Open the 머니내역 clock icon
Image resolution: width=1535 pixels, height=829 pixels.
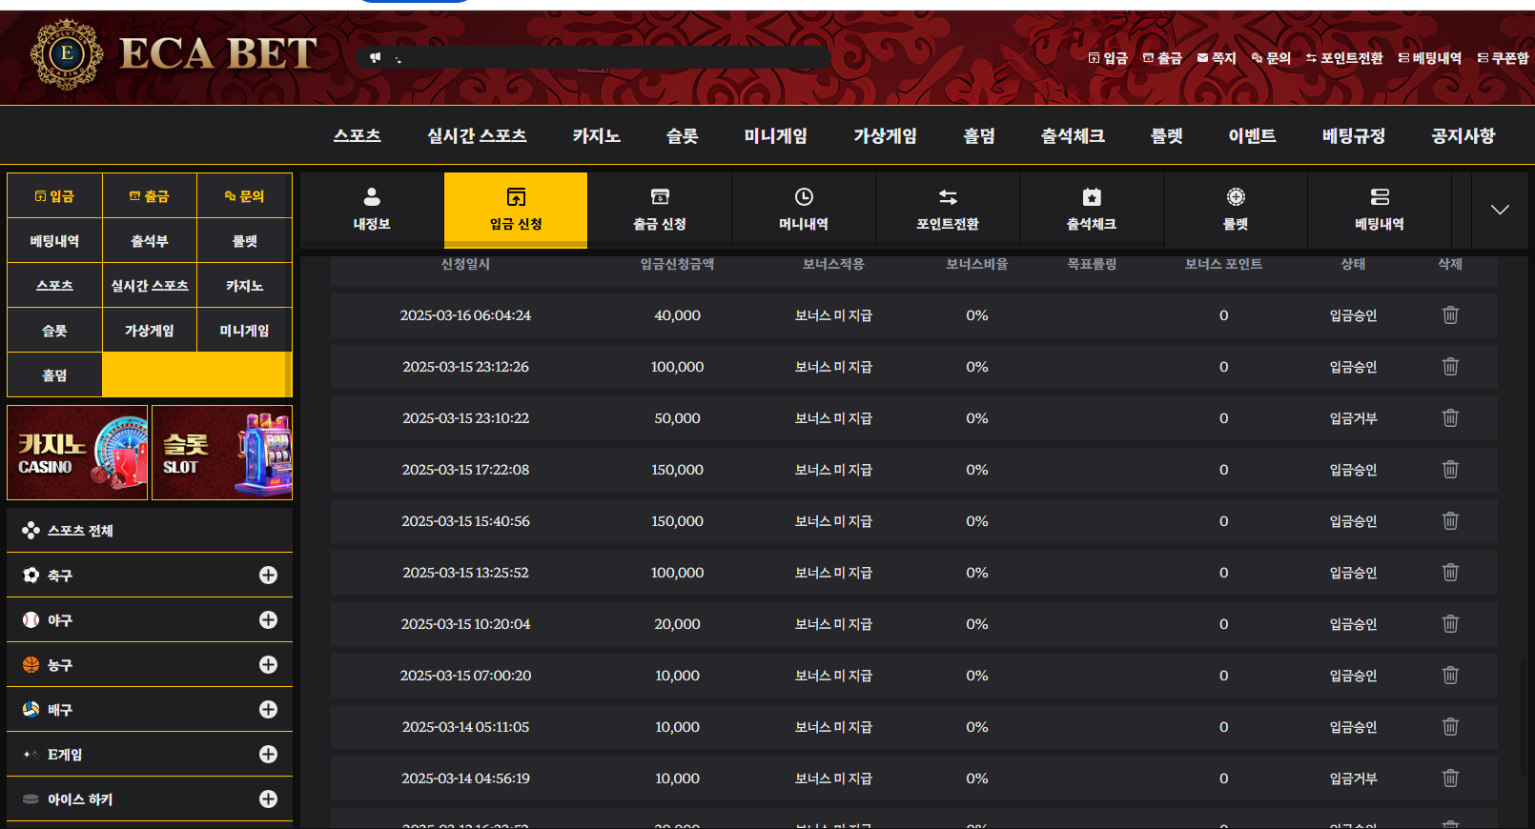point(804,197)
